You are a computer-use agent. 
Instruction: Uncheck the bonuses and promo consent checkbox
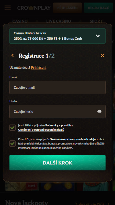coord(13,143)
